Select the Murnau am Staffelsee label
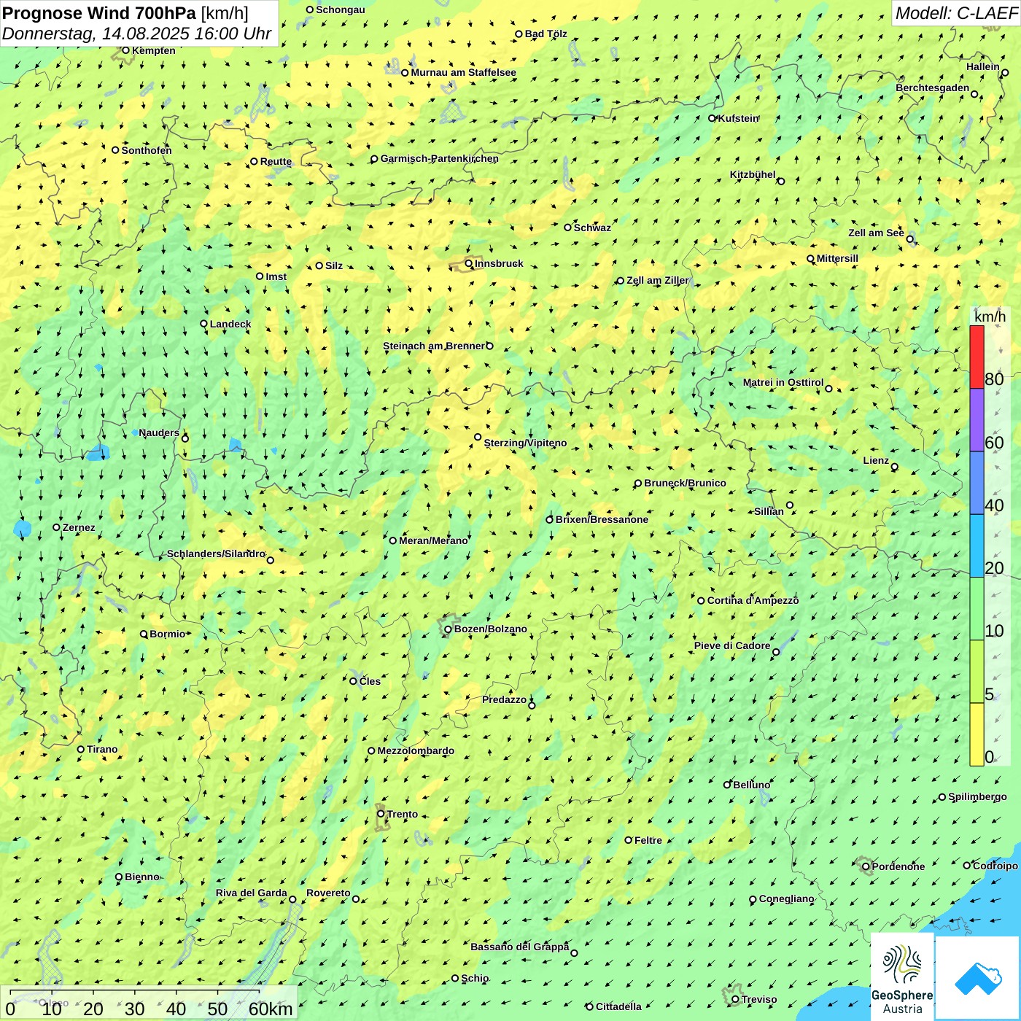 [x=463, y=72]
